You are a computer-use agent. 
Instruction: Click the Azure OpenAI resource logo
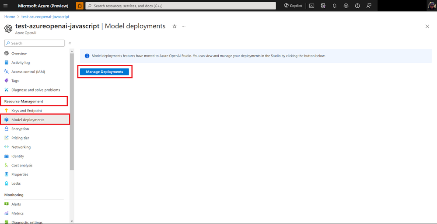click(8, 28)
